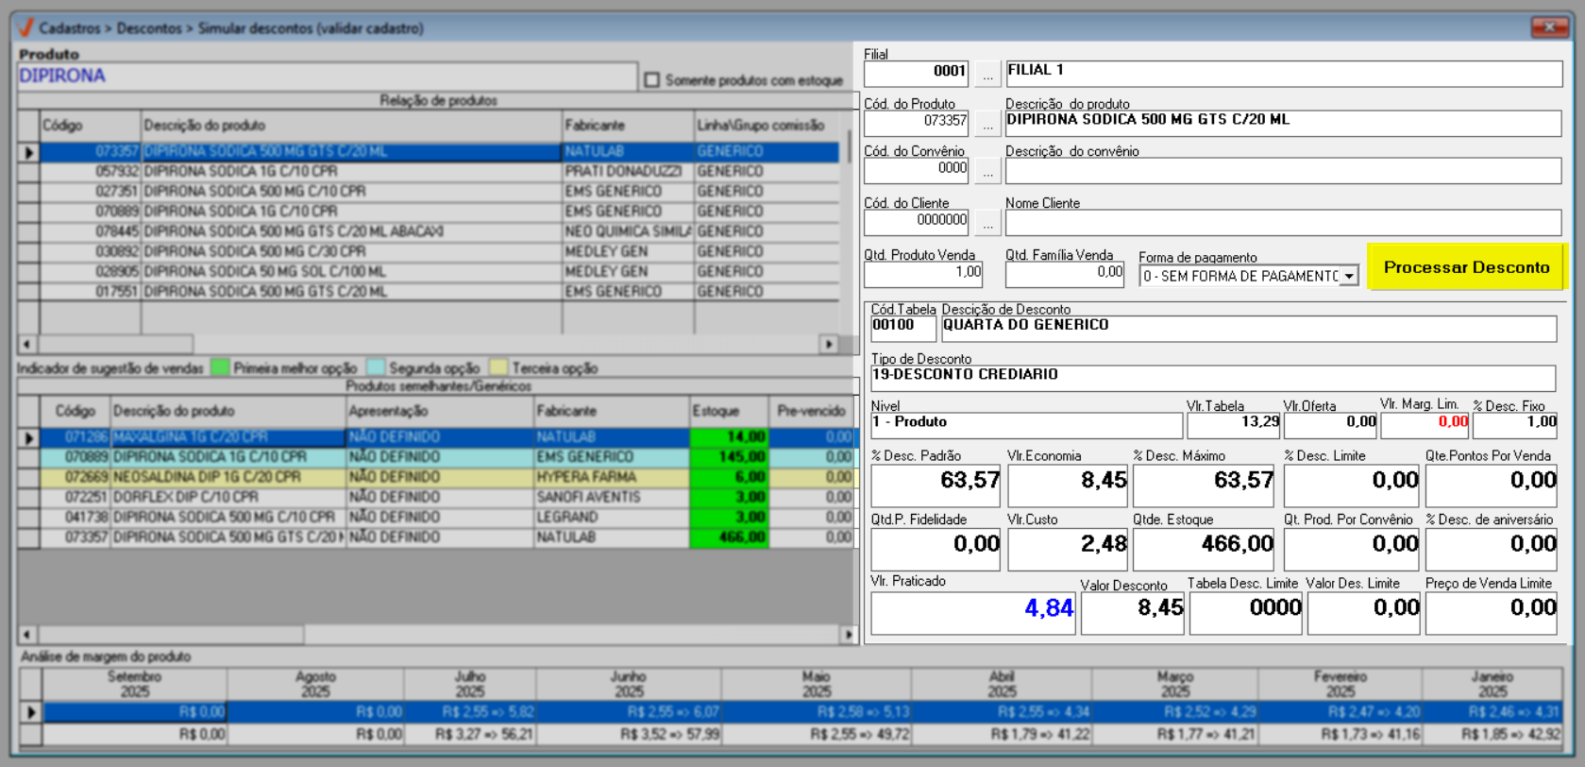The height and width of the screenshot is (767, 1585).
Task: Enable Somente produtos com estoque checkbox
Action: click(x=652, y=80)
